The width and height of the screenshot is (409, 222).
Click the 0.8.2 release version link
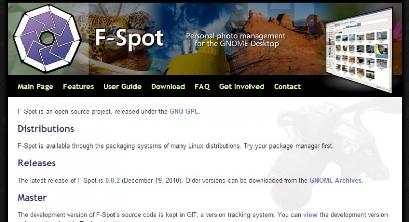(x=112, y=181)
